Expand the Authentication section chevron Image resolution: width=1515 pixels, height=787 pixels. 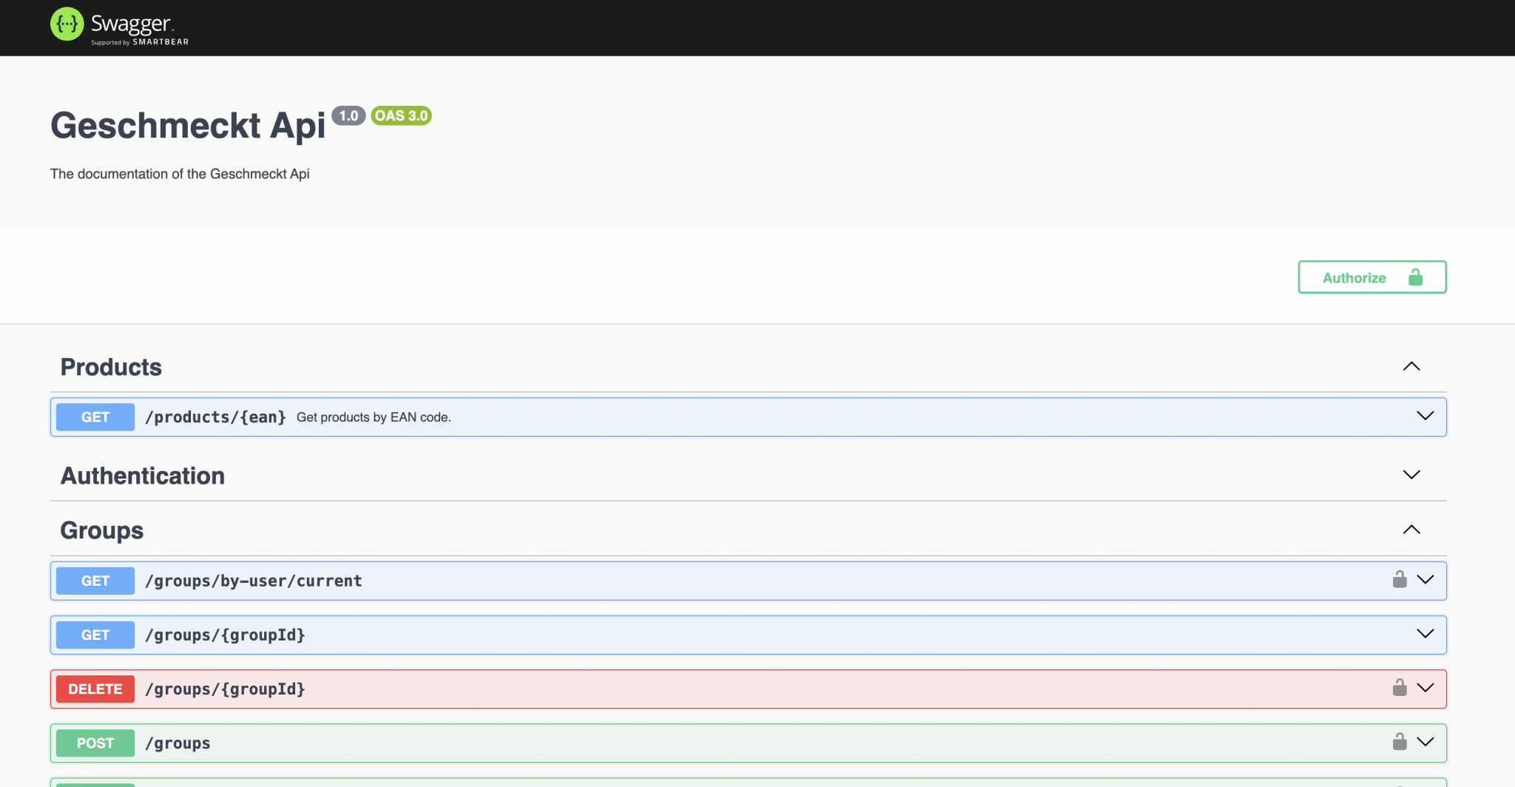pos(1411,475)
